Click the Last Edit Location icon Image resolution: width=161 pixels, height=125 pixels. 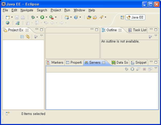click(x=46, y=23)
